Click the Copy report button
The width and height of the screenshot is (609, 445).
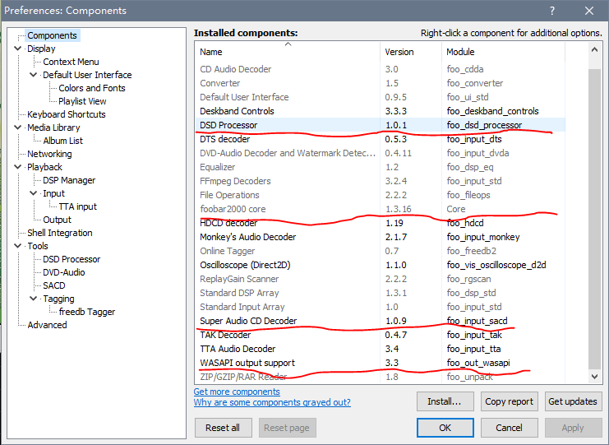(509, 401)
